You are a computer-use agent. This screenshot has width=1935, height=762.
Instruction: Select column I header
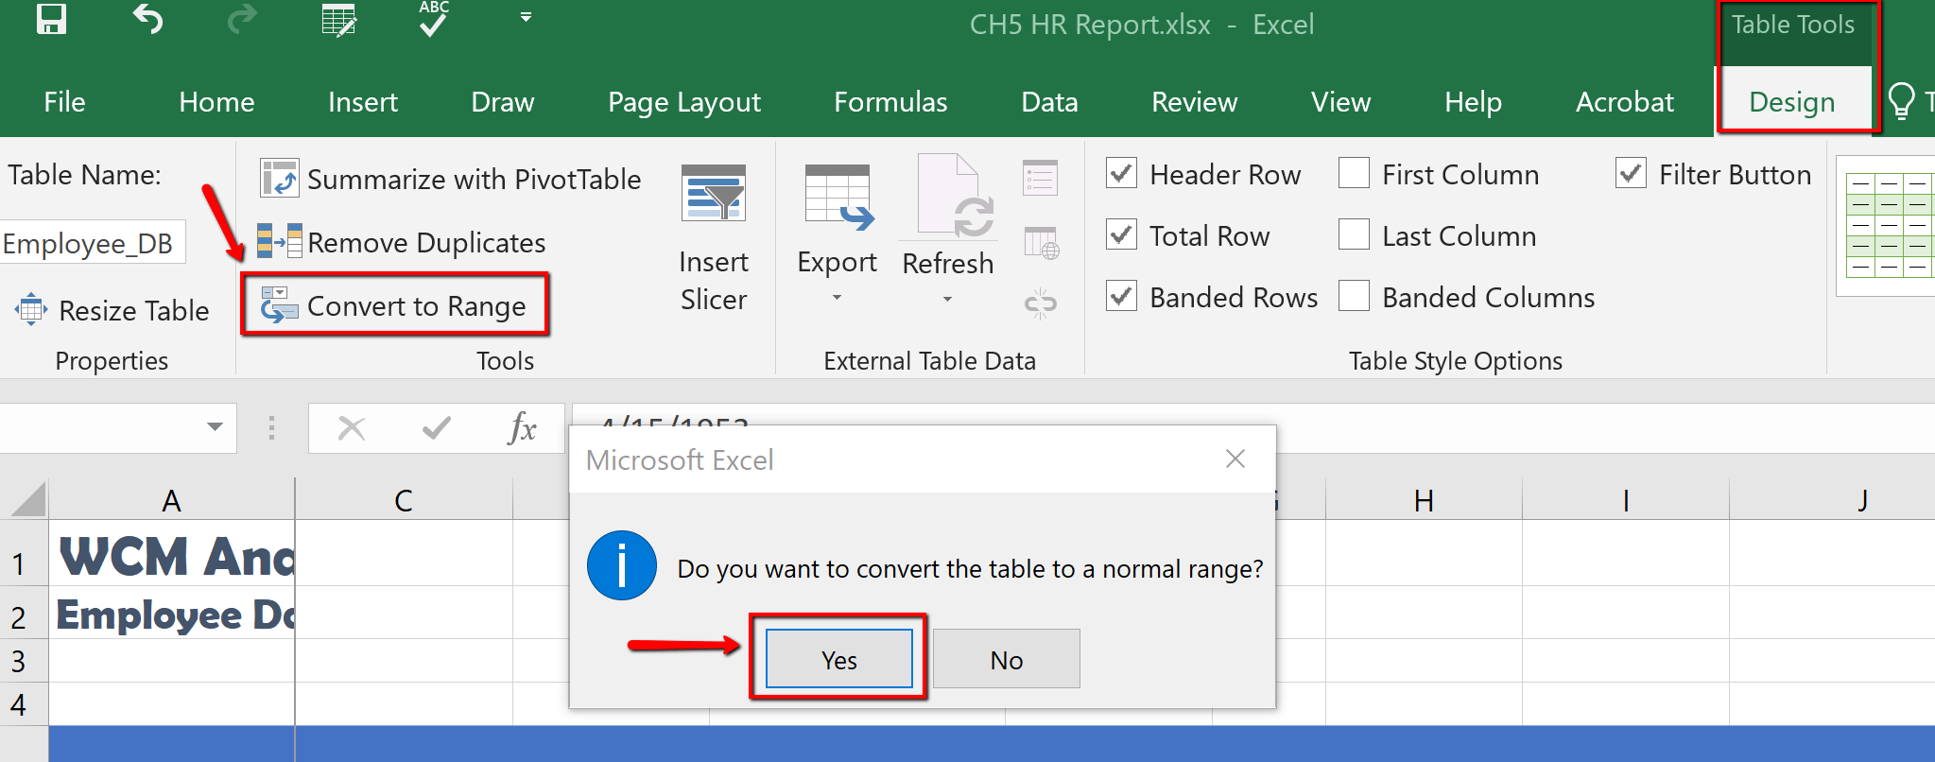pos(1626,499)
